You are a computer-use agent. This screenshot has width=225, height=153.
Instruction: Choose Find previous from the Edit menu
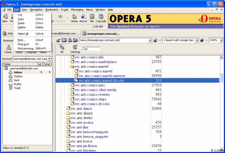pos(32,48)
